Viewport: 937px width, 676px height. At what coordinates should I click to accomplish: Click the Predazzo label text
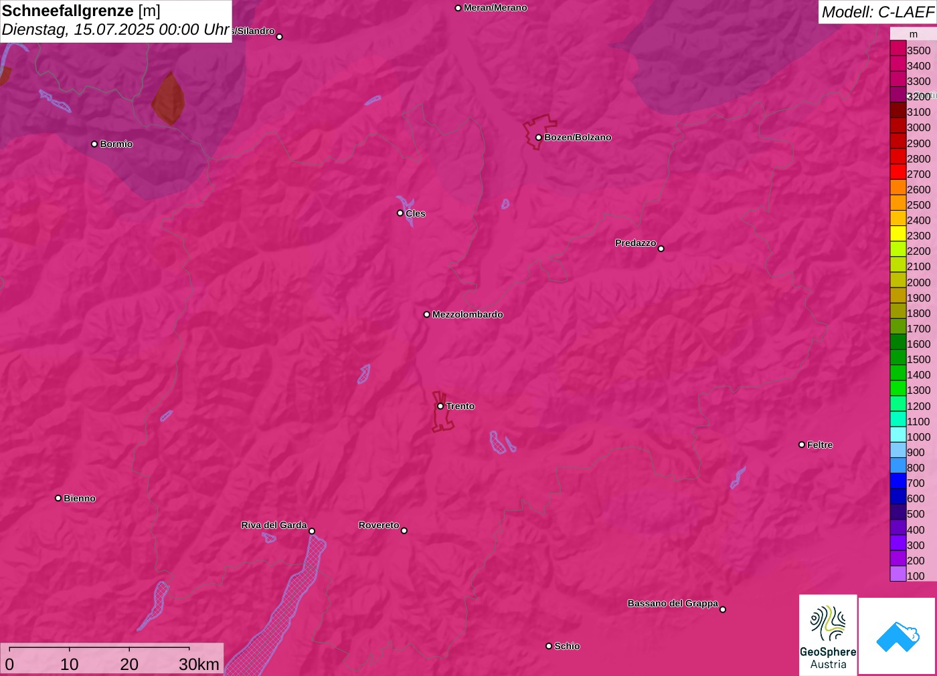(x=636, y=243)
